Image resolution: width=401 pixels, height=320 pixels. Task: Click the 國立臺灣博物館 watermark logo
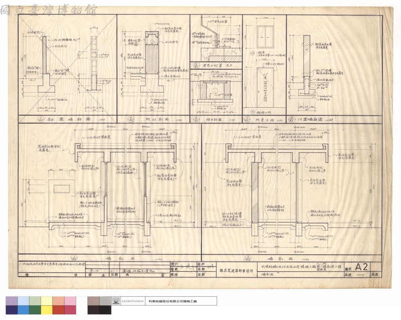tap(49, 10)
